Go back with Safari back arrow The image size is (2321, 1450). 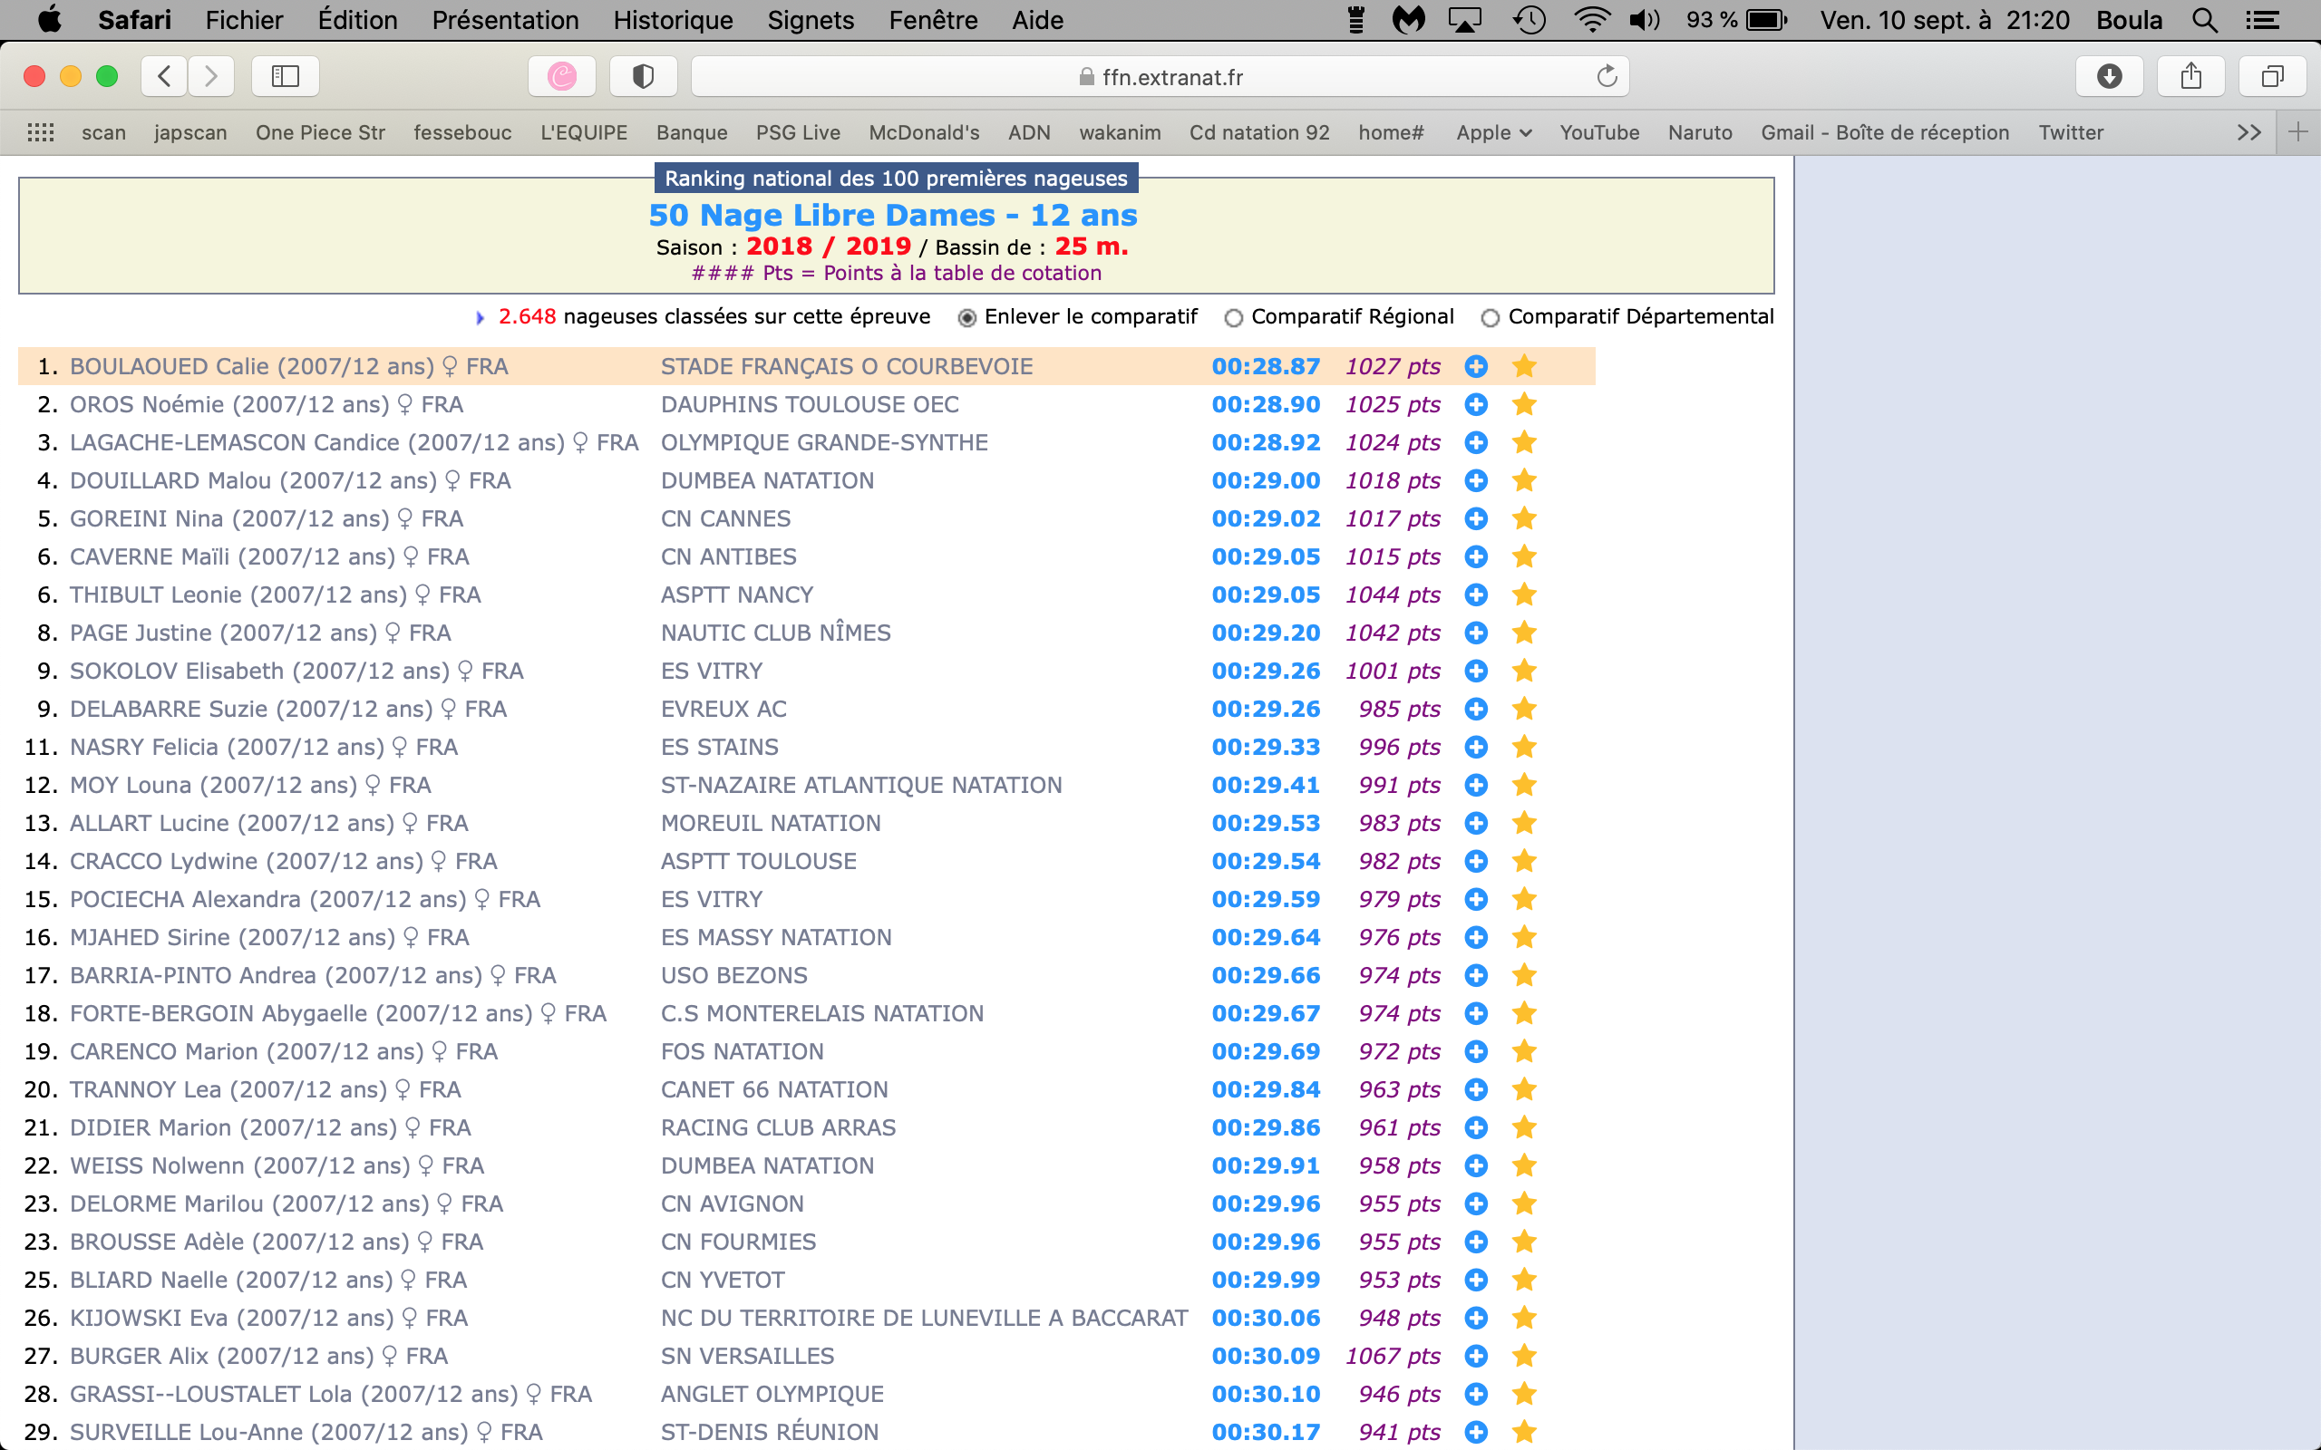click(x=164, y=76)
